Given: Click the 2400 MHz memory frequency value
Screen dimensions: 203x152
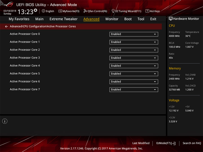Looking at the screenshot, I should (174, 79).
